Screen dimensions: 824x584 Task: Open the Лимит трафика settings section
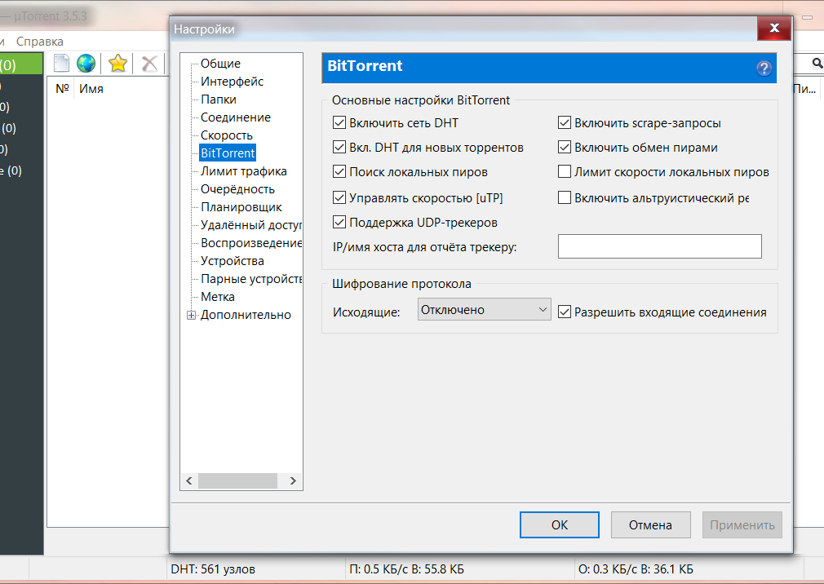(x=244, y=171)
